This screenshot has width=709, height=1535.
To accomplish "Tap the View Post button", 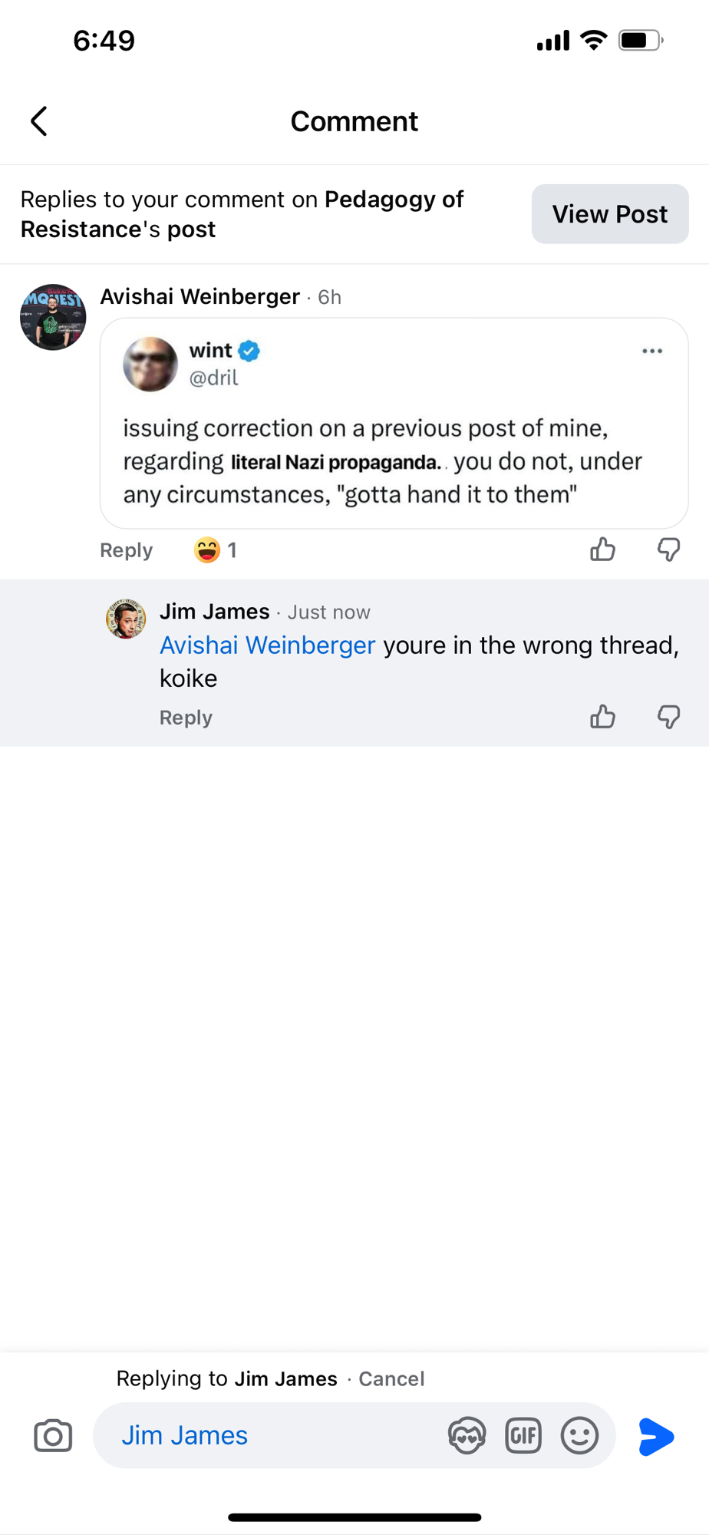I will tap(609, 214).
